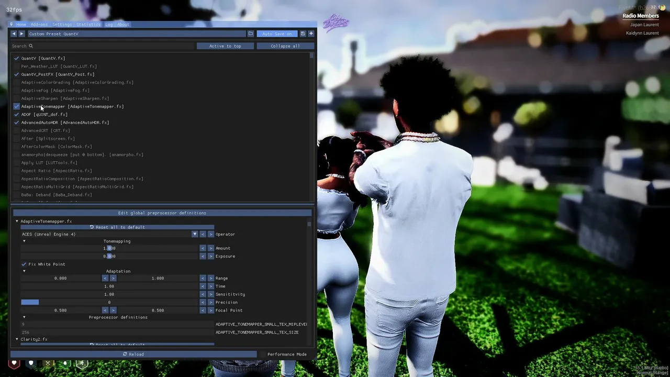Viewport: 670px width, 377px height.
Task: Collapse the Adaptation group
Action: pos(24,271)
